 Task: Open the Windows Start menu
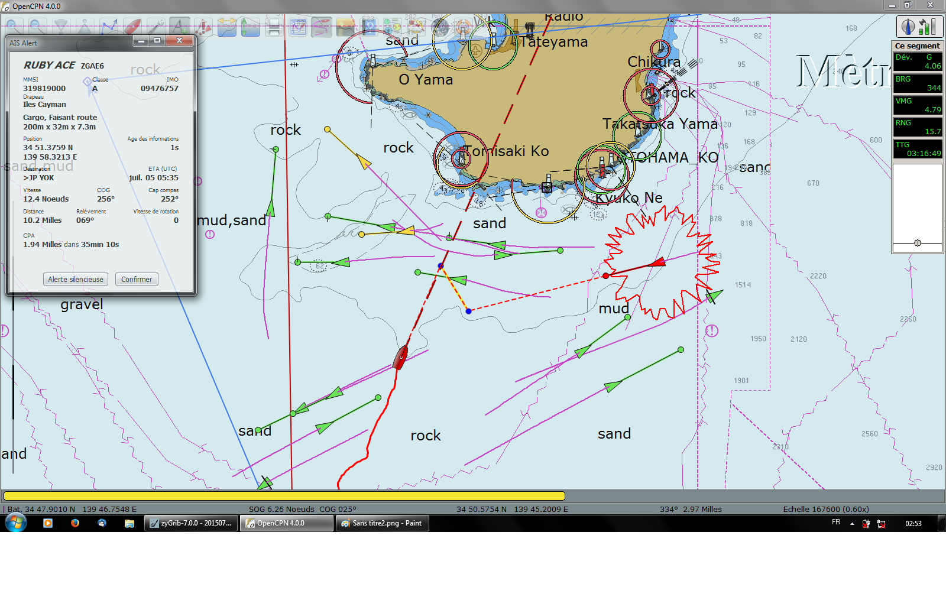pyautogui.click(x=15, y=523)
